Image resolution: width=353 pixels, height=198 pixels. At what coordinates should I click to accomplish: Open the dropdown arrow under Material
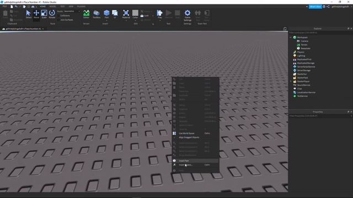click(x=126, y=21)
